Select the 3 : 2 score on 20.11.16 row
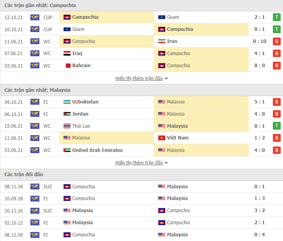 (259, 211)
